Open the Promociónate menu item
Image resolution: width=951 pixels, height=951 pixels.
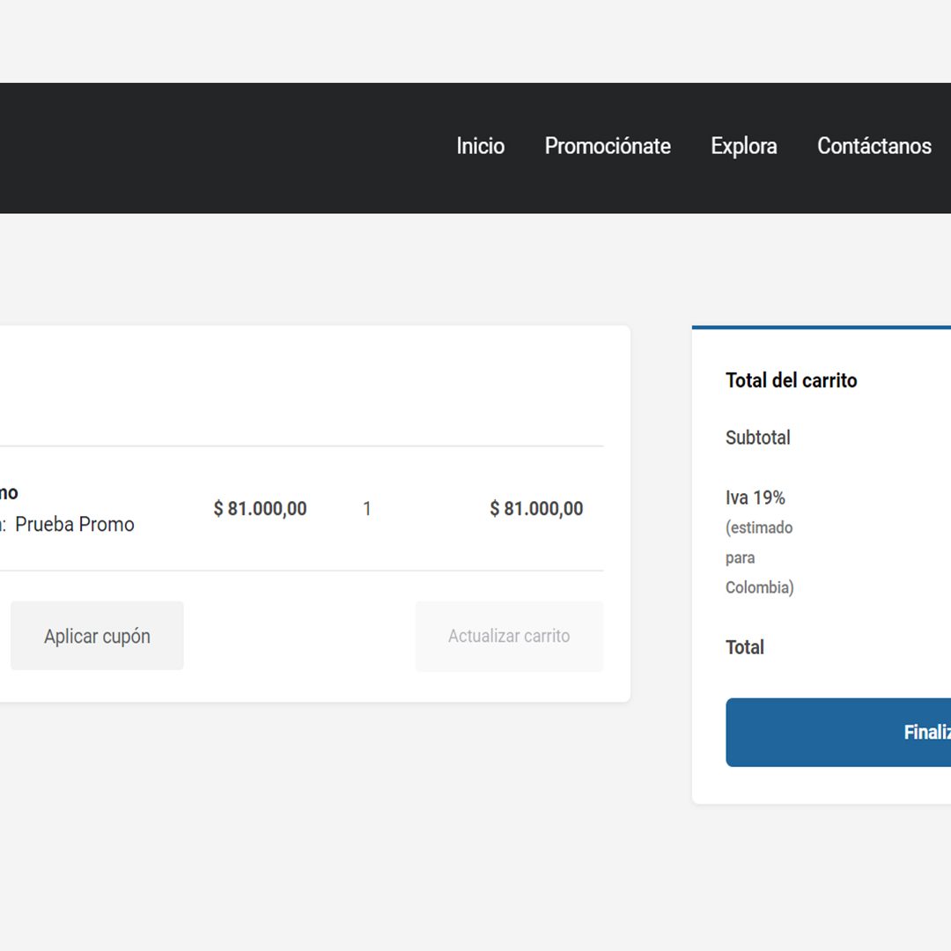tap(608, 146)
